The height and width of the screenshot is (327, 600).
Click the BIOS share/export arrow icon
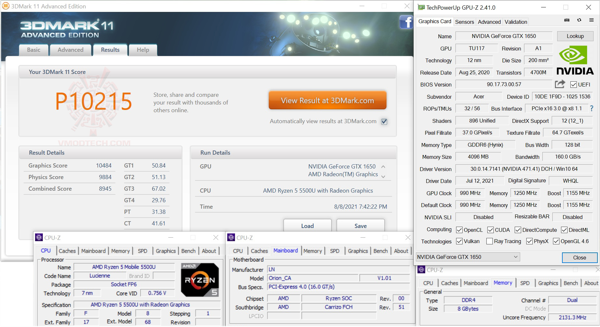(x=560, y=84)
